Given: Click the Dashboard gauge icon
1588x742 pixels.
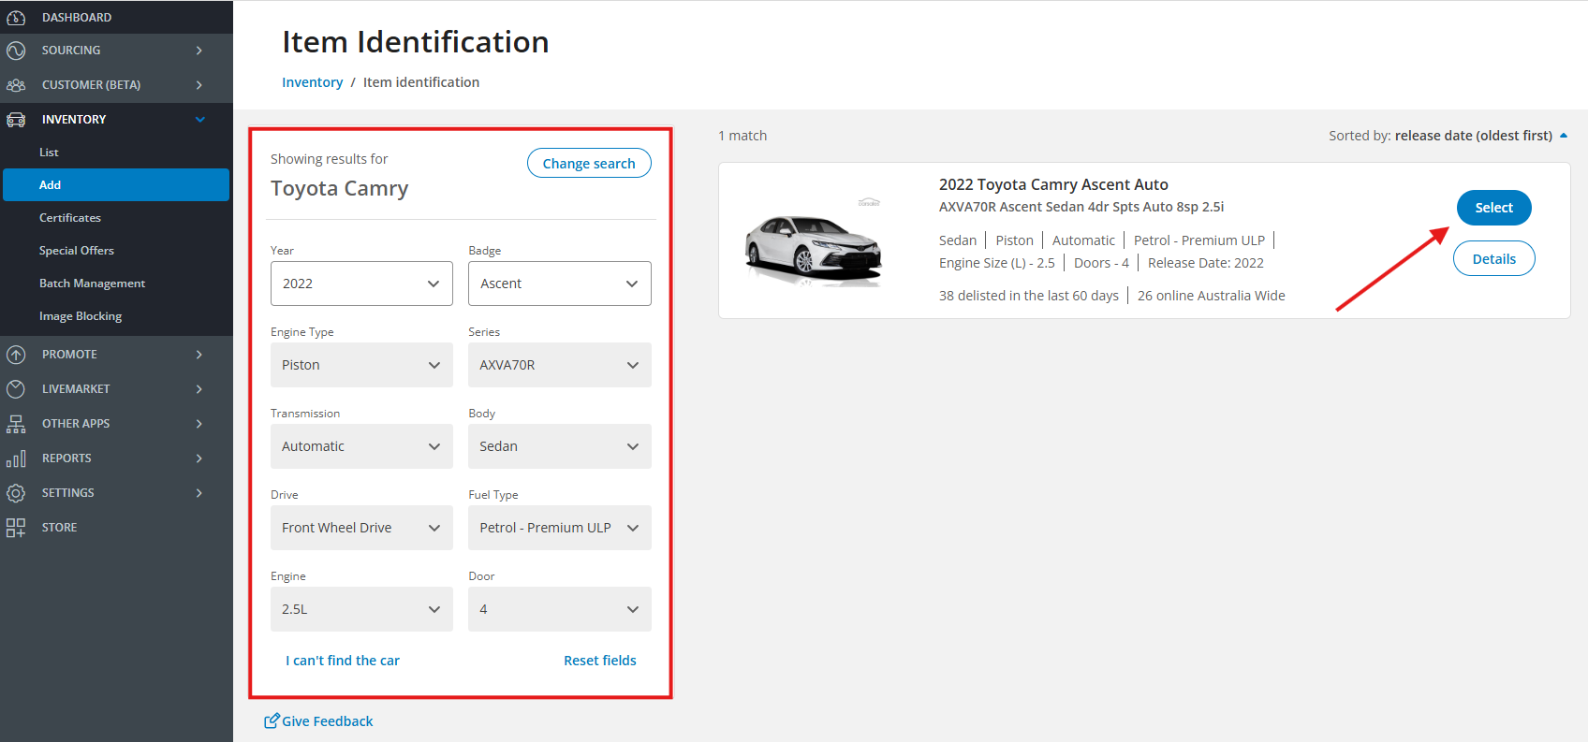Looking at the screenshot, I should click(16, 17).
